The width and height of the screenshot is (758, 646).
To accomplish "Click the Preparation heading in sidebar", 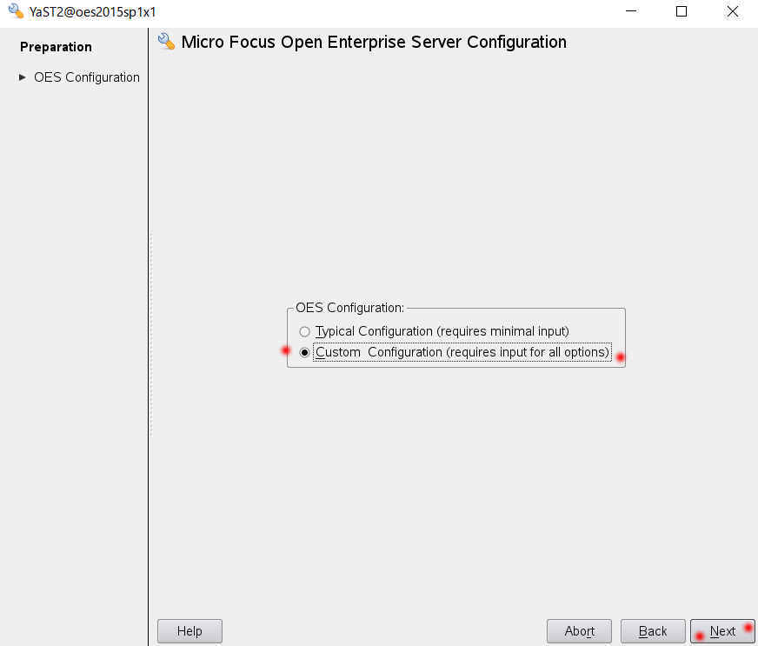I will coord(57,47).
